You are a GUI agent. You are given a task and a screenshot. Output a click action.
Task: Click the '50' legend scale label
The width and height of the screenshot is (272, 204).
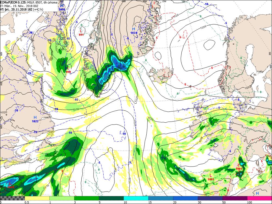pyautogui.click(x=224, y=202)
